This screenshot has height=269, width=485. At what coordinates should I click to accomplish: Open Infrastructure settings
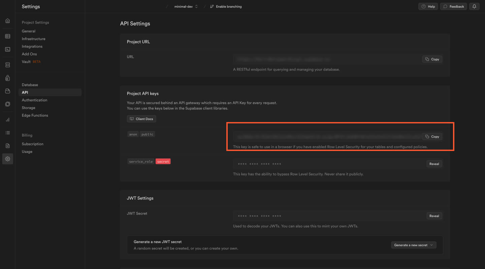pyautogui.click(x=34, y=39)
